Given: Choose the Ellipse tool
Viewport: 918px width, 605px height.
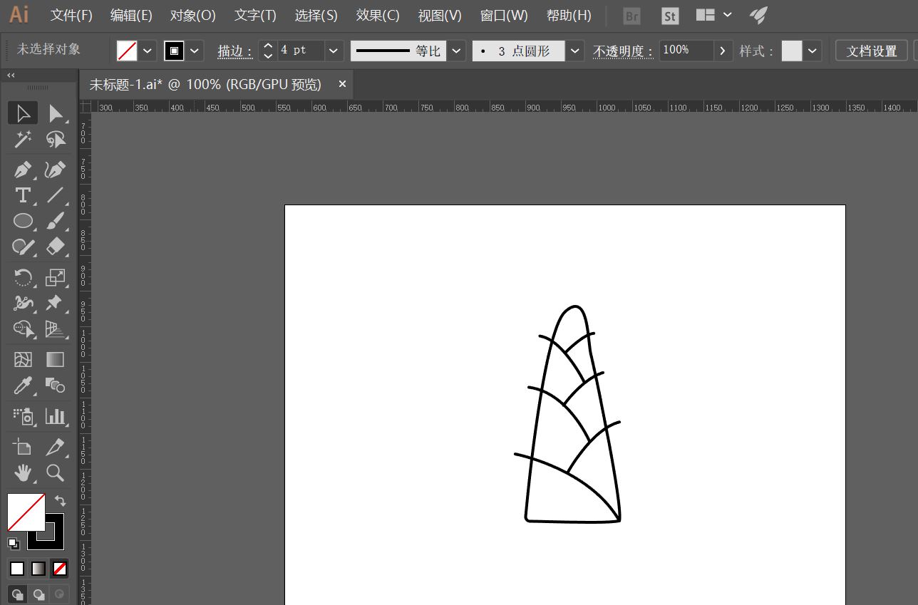Looking at the screenshot, I should click(23, 221).
